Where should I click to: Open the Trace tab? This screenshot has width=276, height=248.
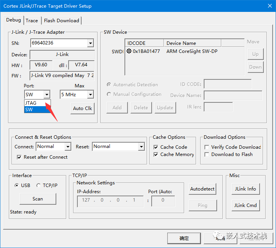[32, 21]
